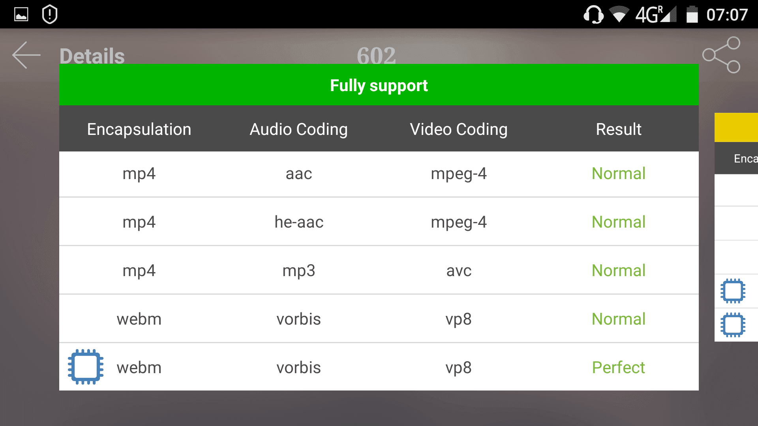Screen dimensions: 758x426
Task: Tap the headset icon in status bar
Action: click(593, 15)
